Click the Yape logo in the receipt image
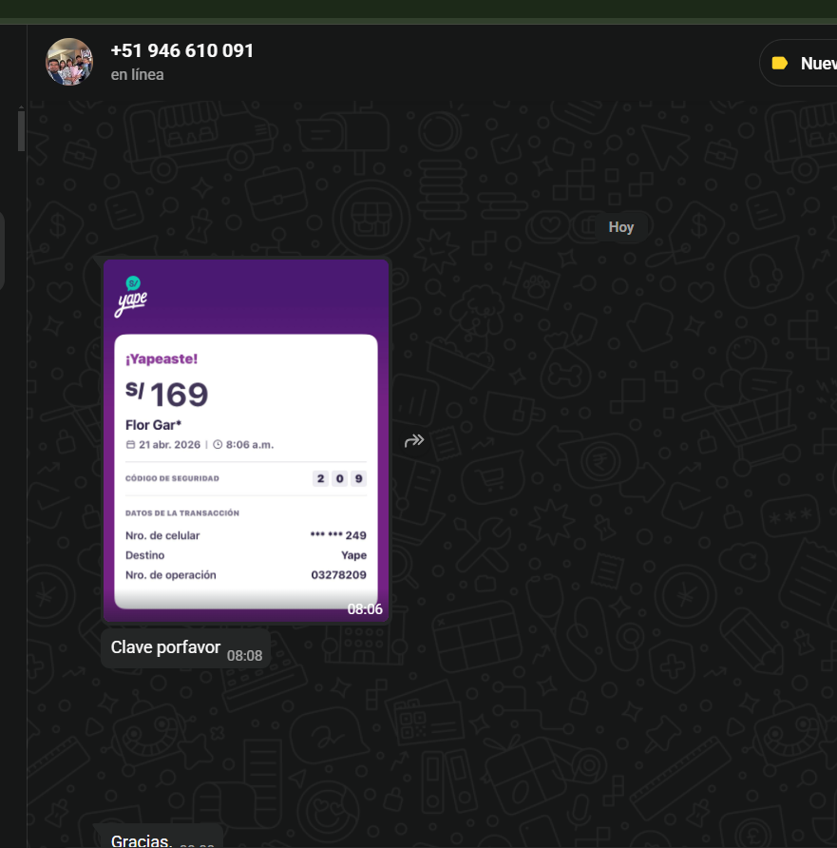The height and width of the screenshot is (848, 837). [x=131, y=297]
